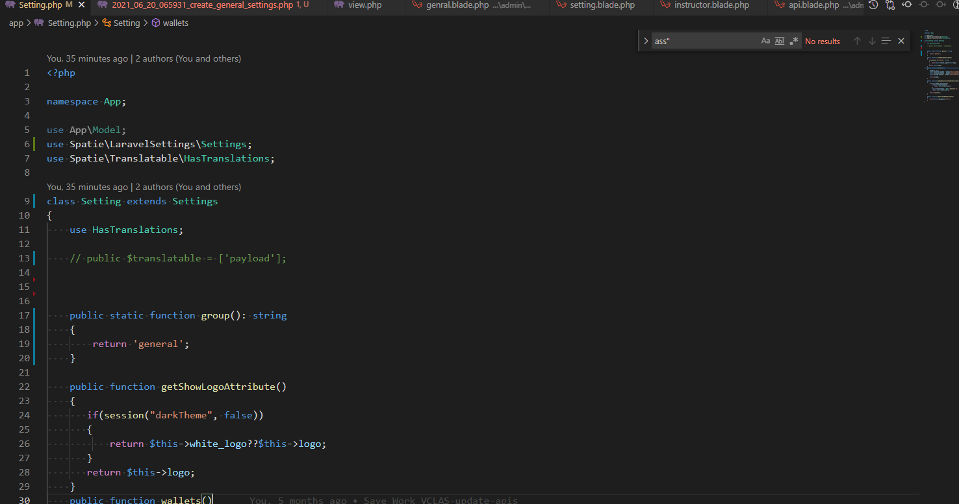Close the Setting.php editor tab

(x=81, y=5)
